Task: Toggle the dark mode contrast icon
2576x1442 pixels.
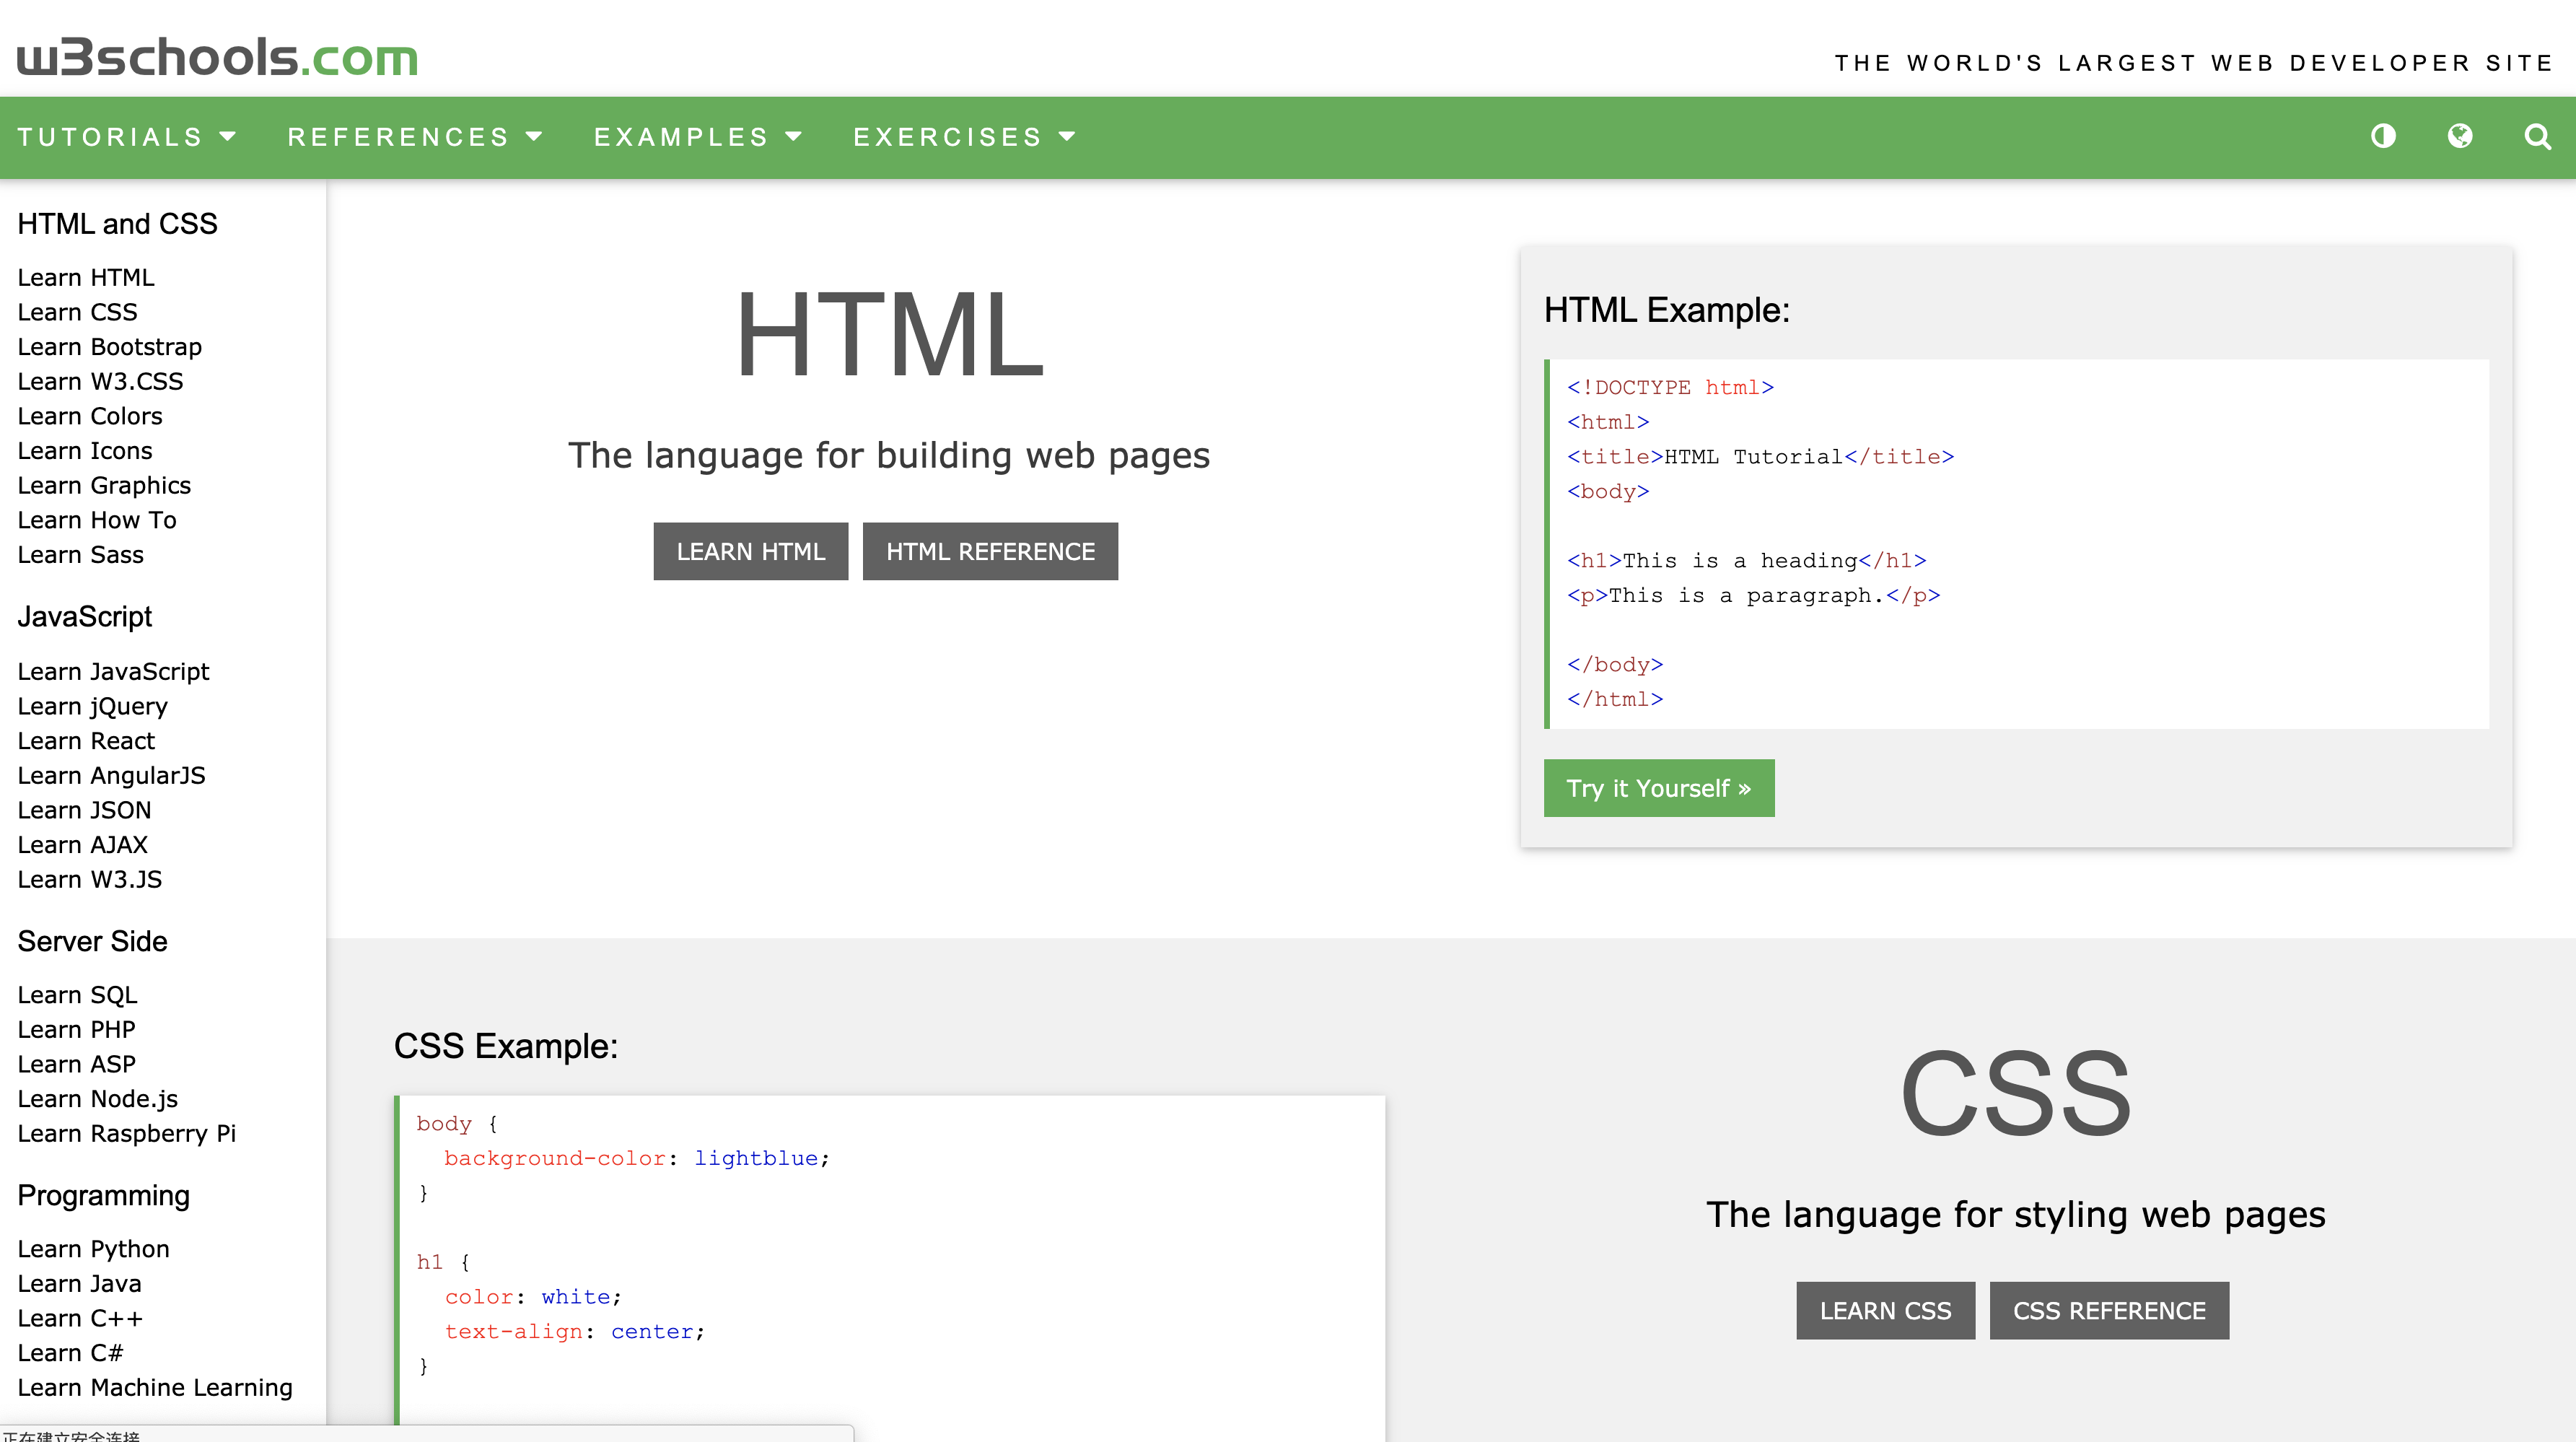Action: coord(2383,136)
